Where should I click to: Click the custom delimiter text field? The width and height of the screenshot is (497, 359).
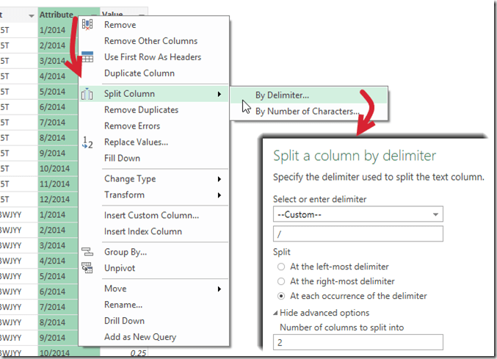click(358, 233)
